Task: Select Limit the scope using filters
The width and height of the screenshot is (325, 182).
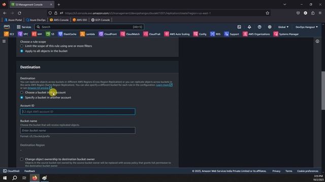Action: pos(22,46)
